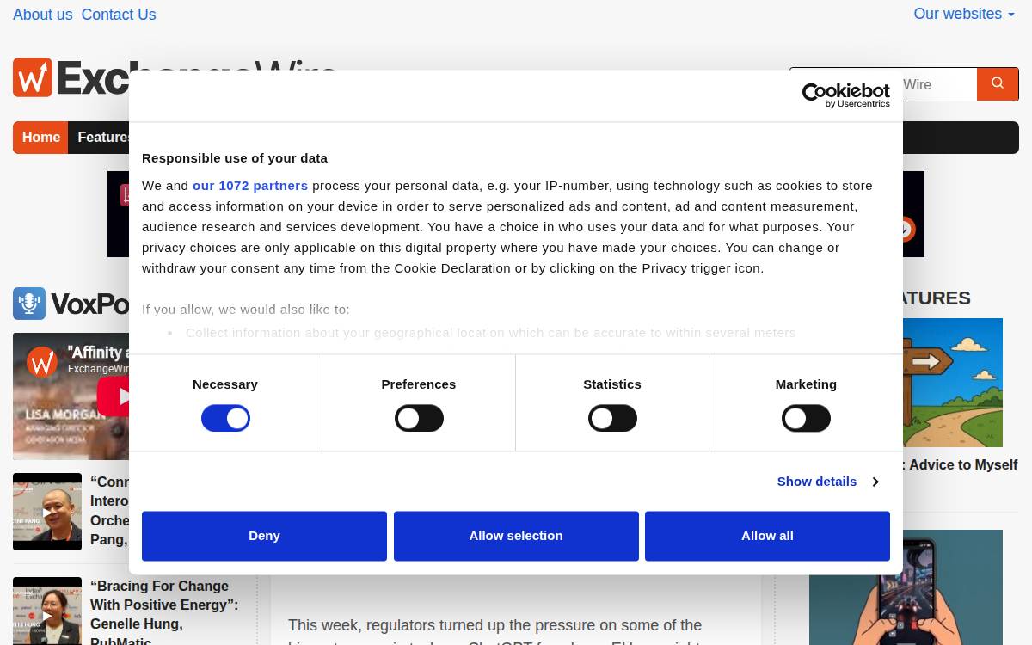Enable the Preferences cookies switch
The image size is (1032, 645).
point(419,419)
